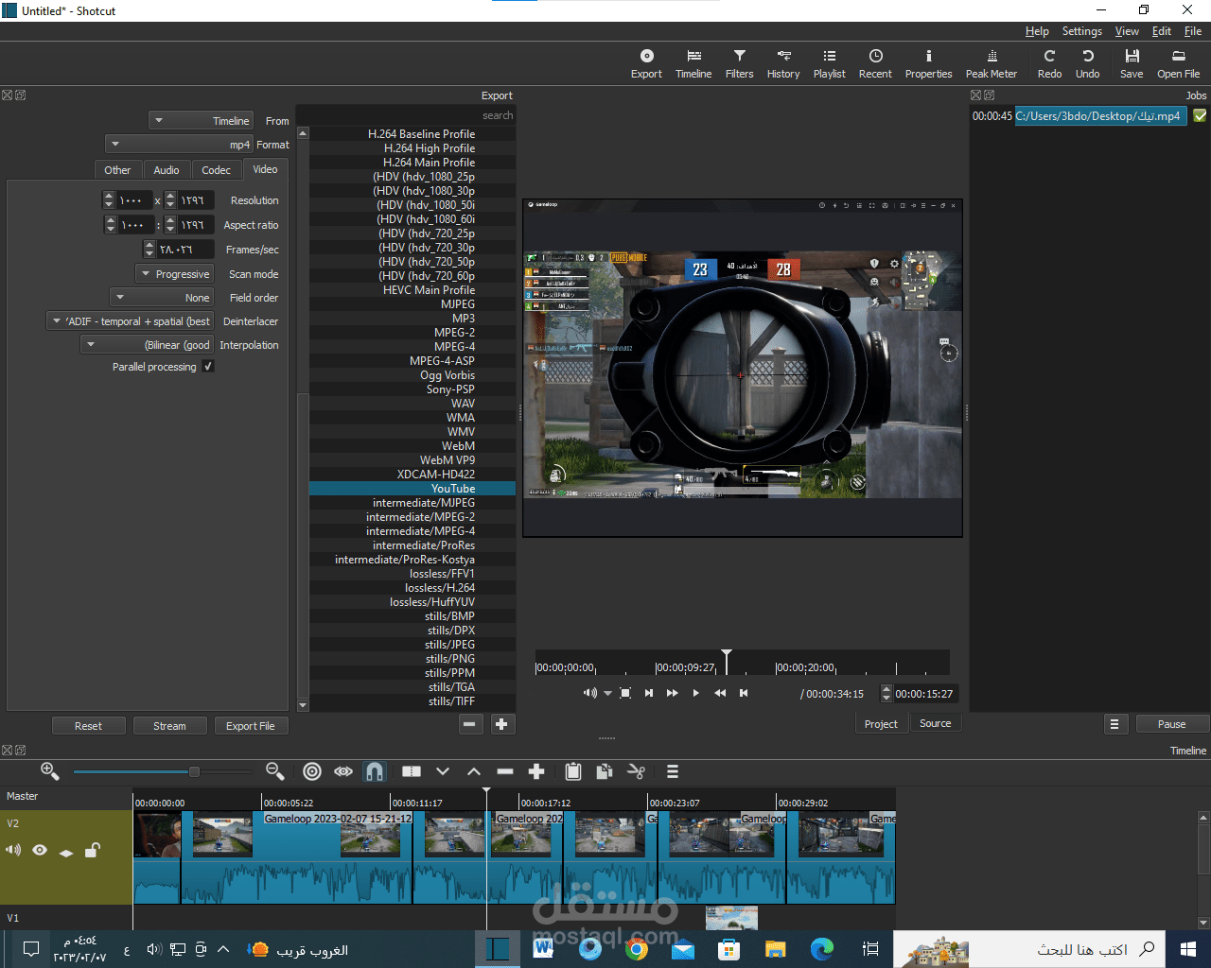This screenshot has width=1211, height=968.
Task: Expand the taskbar hidden icons chevron
Action: [x=223, y=949]
